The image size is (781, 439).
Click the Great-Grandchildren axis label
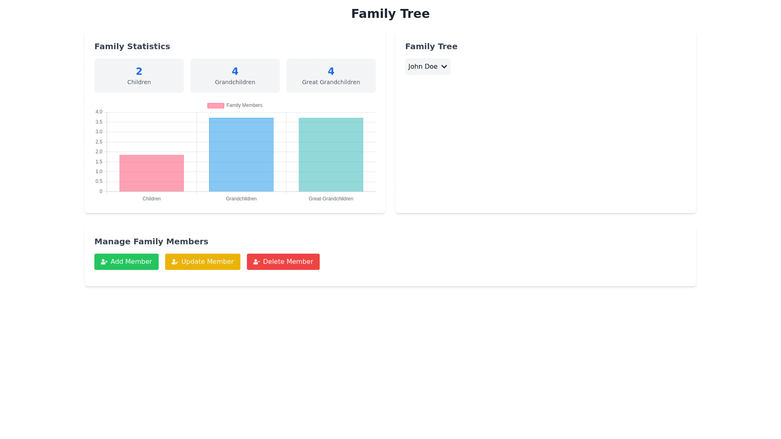point(331,199)
